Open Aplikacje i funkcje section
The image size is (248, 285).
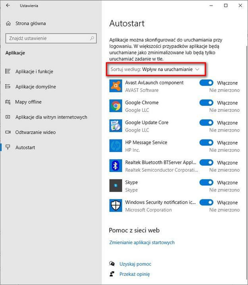34,71
